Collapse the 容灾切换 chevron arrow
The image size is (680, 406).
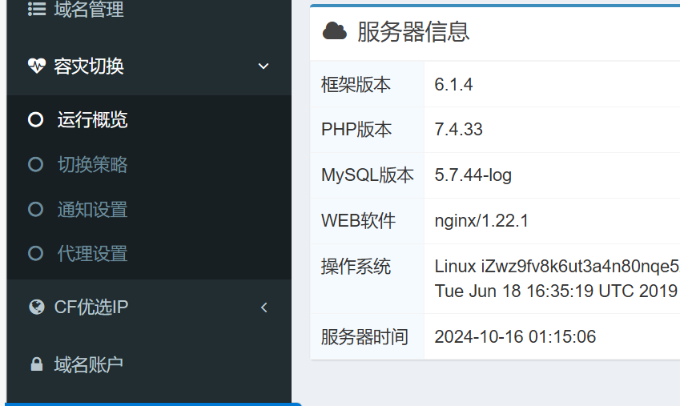pos(264,66)
